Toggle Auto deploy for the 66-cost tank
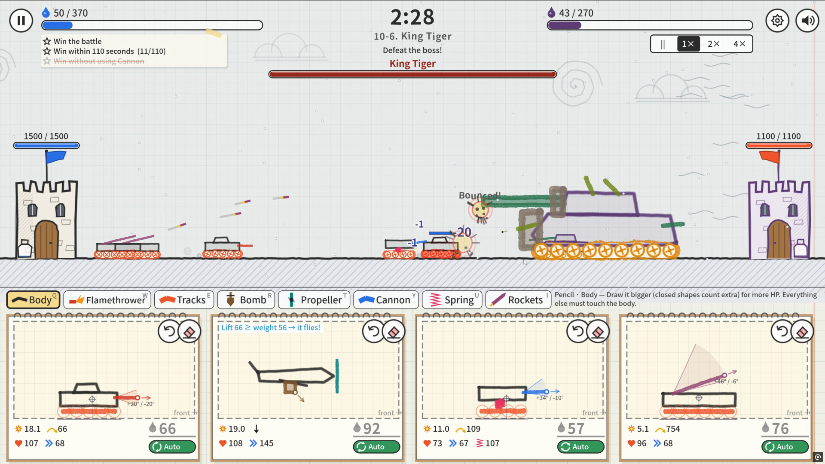Screen dimensions: 825x464 172,447
